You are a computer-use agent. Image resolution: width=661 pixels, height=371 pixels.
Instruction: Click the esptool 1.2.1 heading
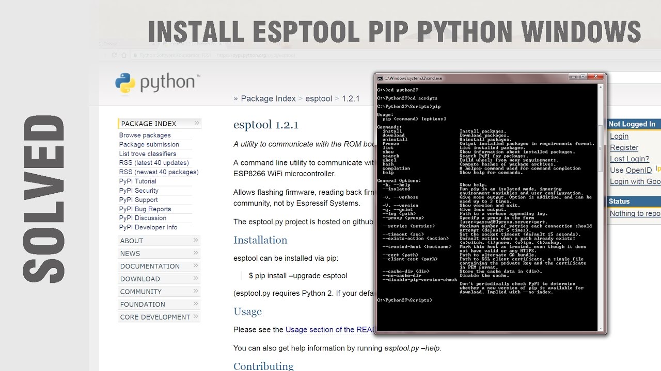pos(266,125)
